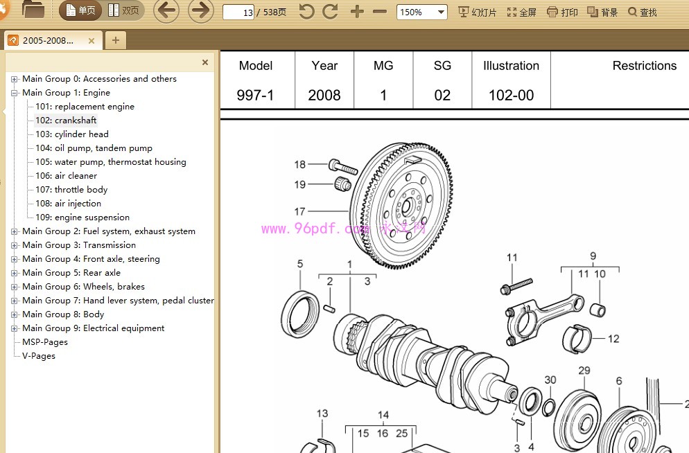Open bookmark 108: air injection
Viewport: 689px width, 453px height.
(x=68, y=203)
